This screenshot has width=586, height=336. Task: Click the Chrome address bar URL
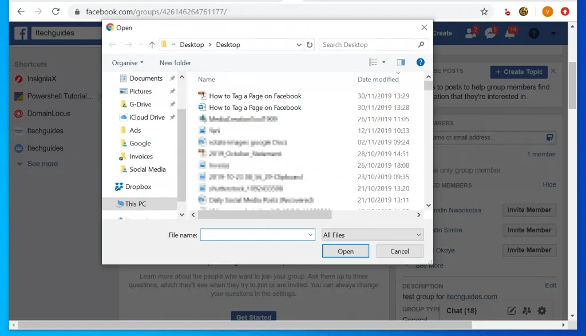pyautogui.click(x=156, y=12)
